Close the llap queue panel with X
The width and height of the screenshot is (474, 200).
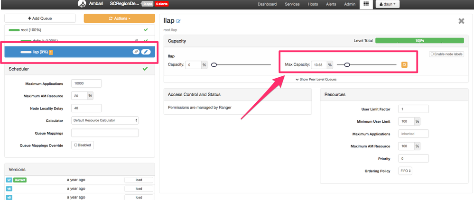coord(461,21)
